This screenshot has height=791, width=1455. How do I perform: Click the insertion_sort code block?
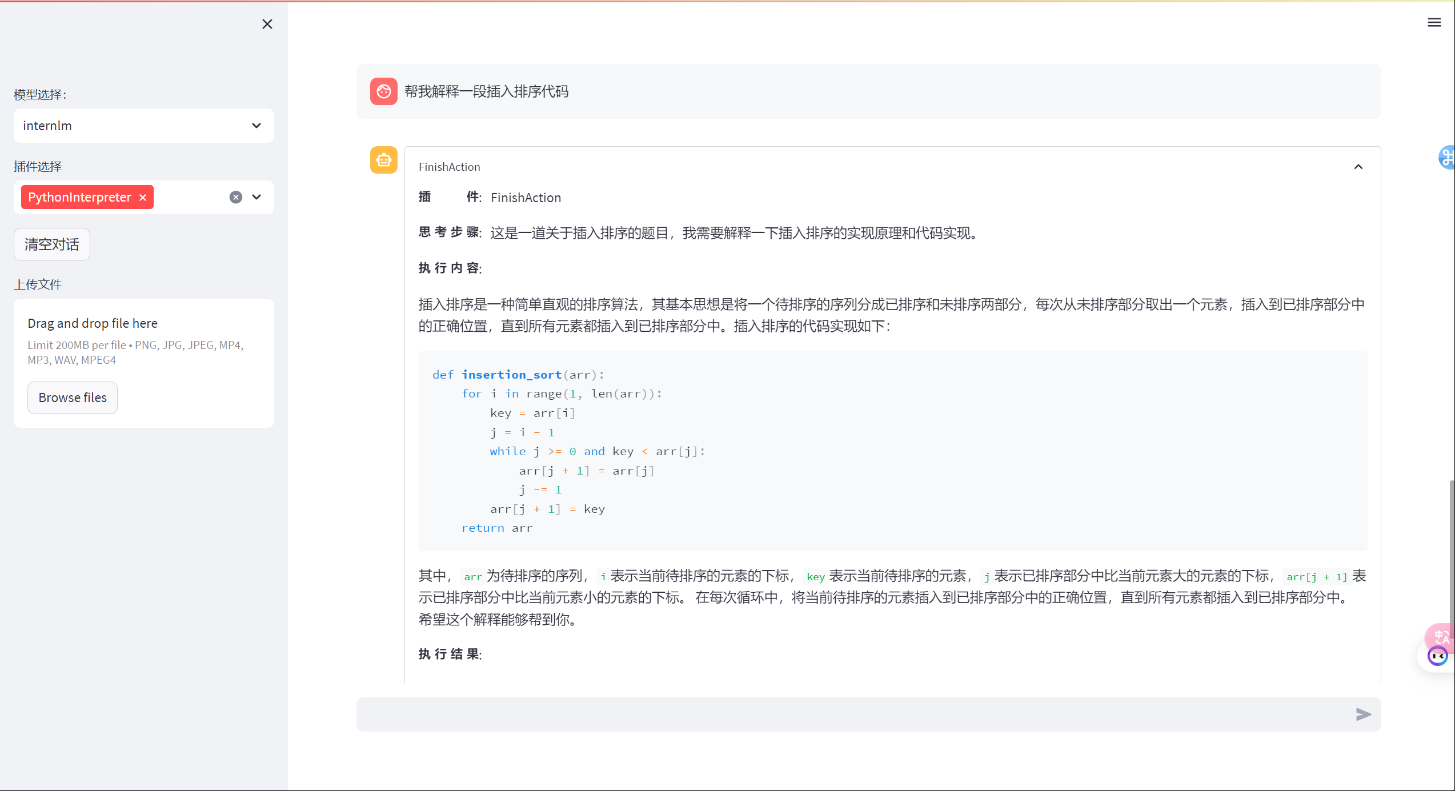click(891, 451)
